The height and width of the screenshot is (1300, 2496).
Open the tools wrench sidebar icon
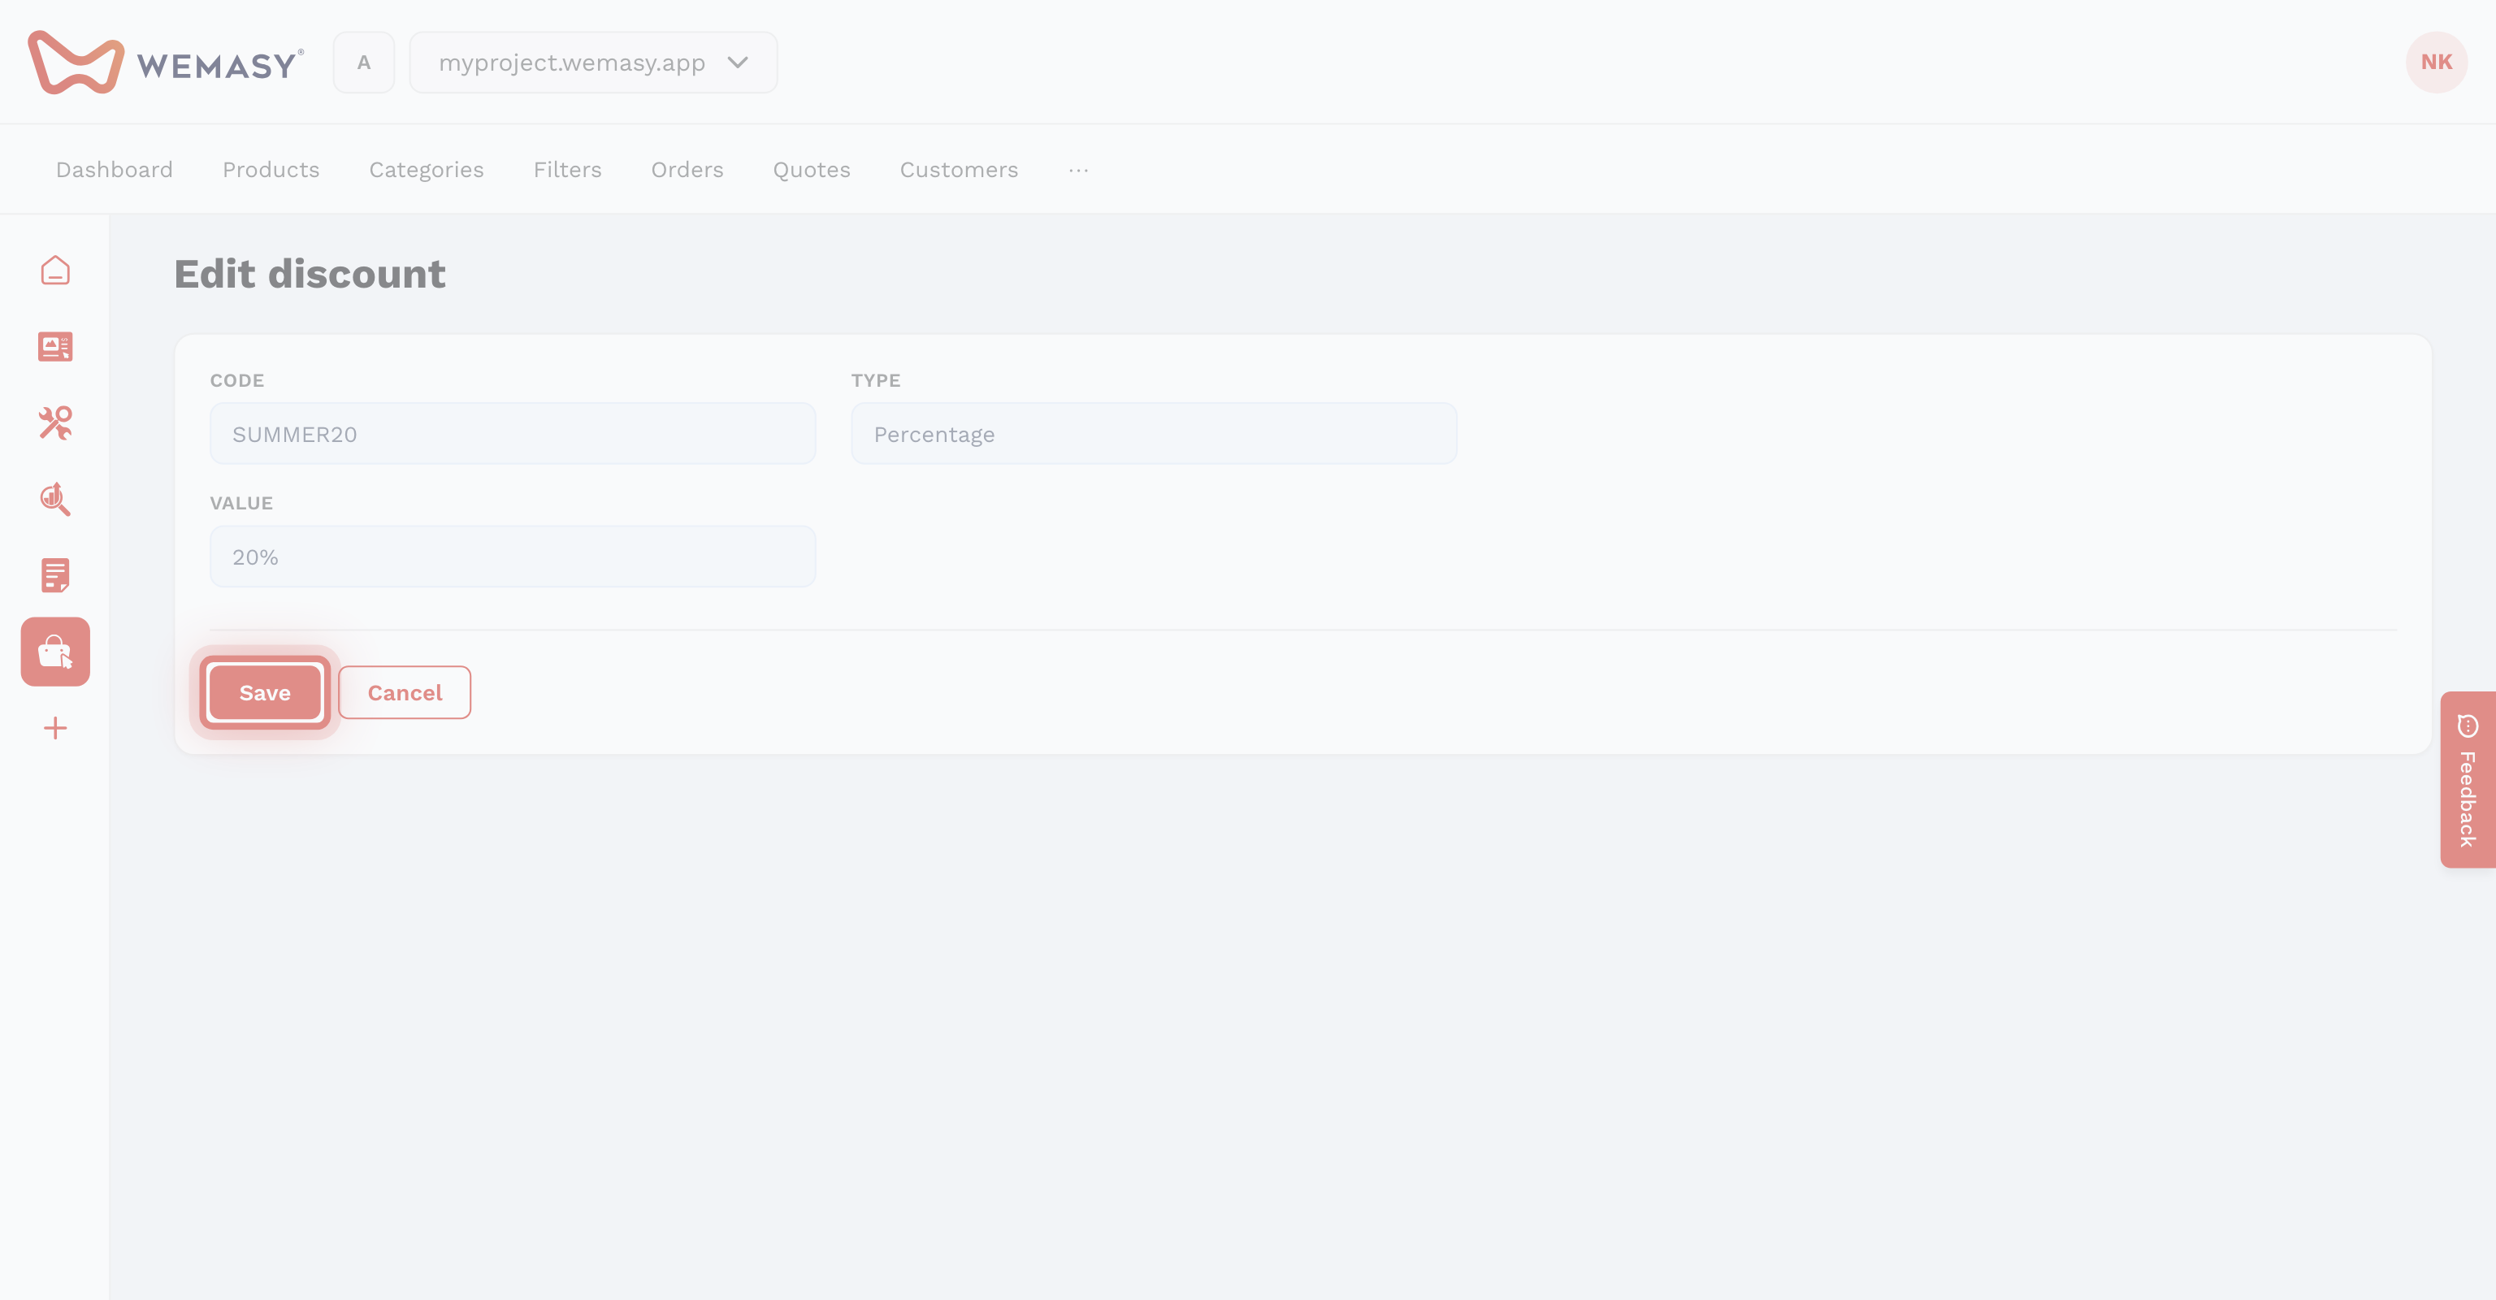(55, 423)
